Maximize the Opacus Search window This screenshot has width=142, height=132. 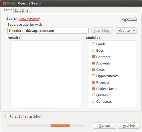13,4
